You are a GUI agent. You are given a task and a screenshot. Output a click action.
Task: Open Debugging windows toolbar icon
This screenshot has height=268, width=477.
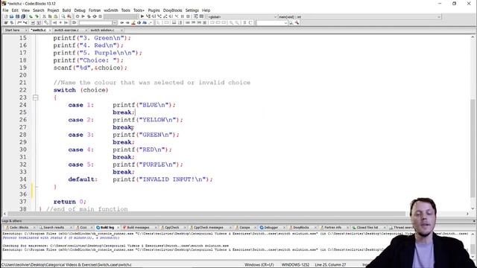(195, 16)
